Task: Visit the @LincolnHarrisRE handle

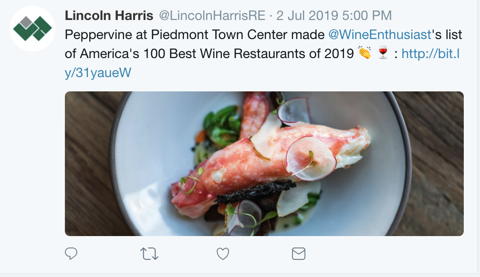Action: pos(211,16)
